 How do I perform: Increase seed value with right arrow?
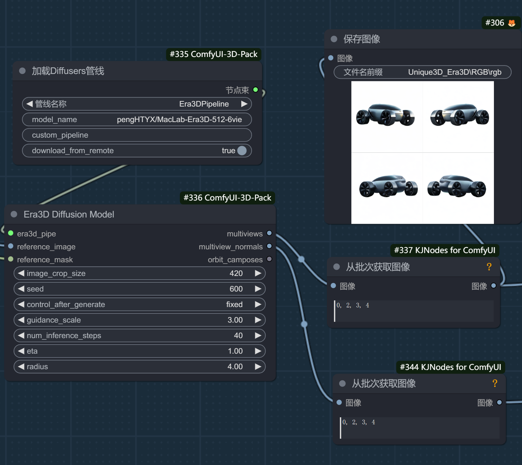coord(258,289)
